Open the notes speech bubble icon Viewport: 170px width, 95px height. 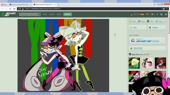153,14
